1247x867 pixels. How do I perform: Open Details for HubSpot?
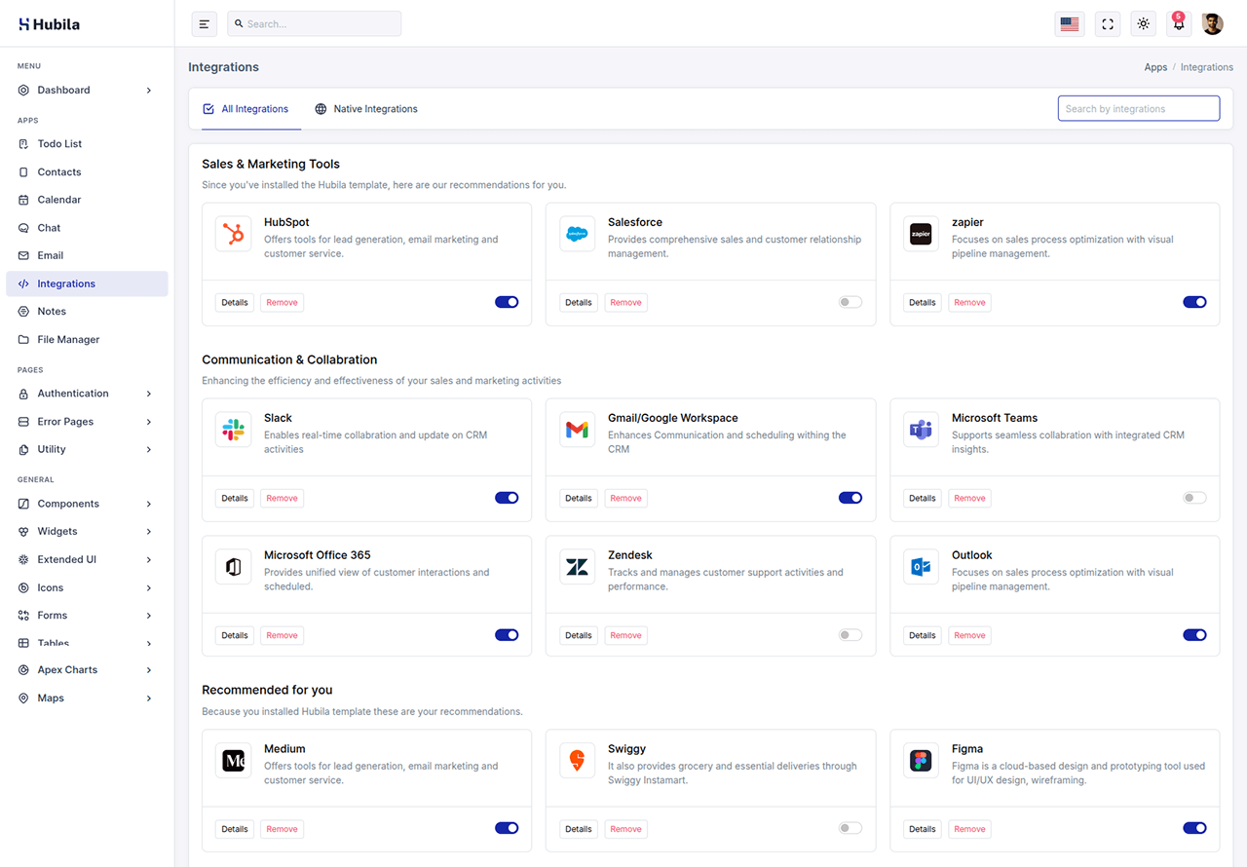tap(235, 303)
